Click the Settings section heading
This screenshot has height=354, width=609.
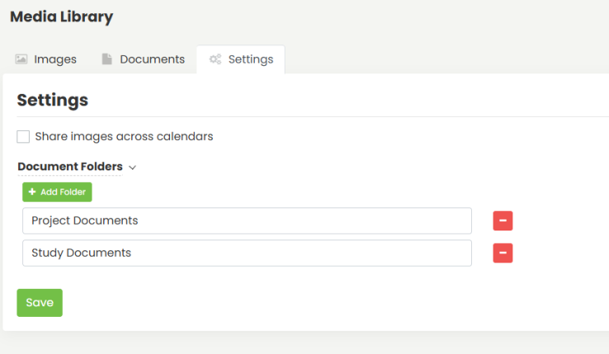53,100
